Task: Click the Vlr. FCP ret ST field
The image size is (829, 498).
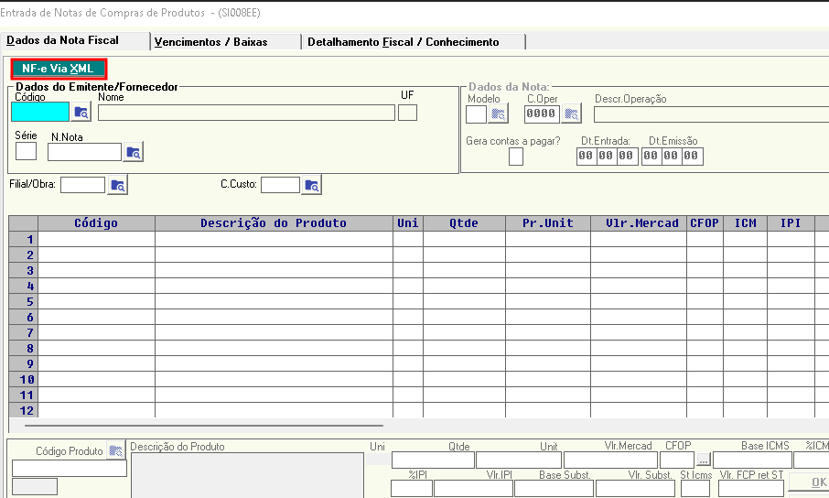Action: click(x=750, y=489)
